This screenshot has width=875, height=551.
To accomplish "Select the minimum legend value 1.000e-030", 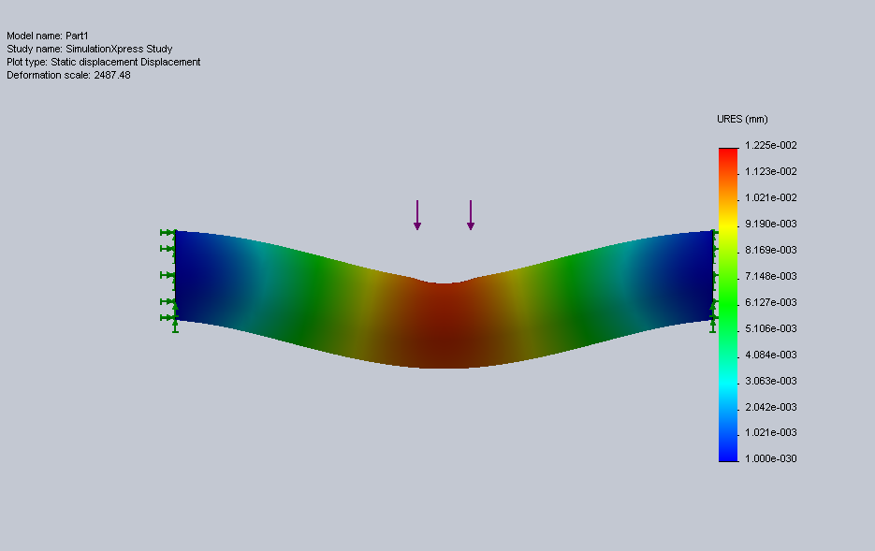I will tap(770, 458).
